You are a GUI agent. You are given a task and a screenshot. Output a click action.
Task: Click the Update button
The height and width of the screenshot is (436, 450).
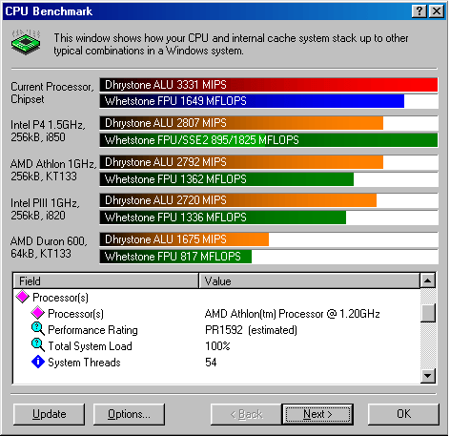click(x=50, y=414)
